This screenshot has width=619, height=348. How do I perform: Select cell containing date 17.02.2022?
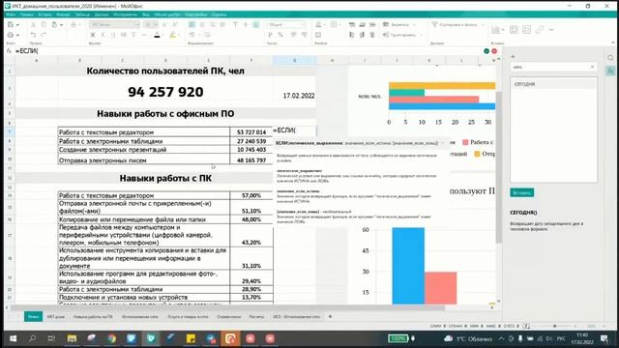coord(294,96)
